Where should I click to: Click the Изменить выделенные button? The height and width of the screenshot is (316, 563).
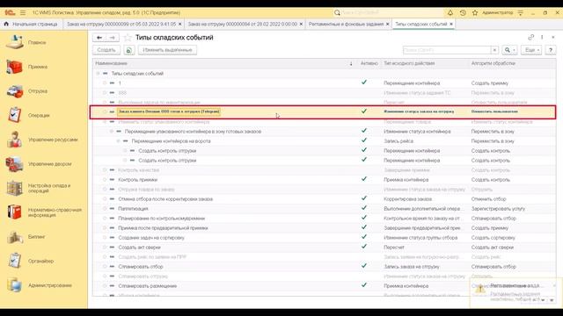pos(167,50)
